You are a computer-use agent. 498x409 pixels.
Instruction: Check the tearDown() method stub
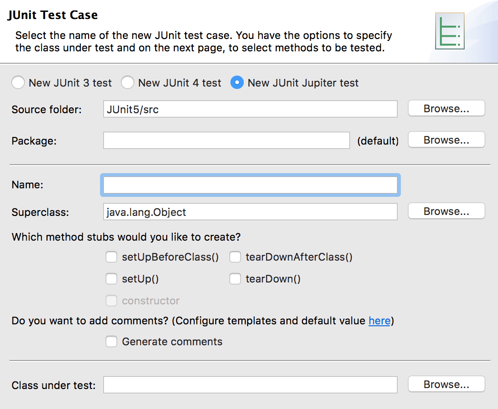(235, 279)
